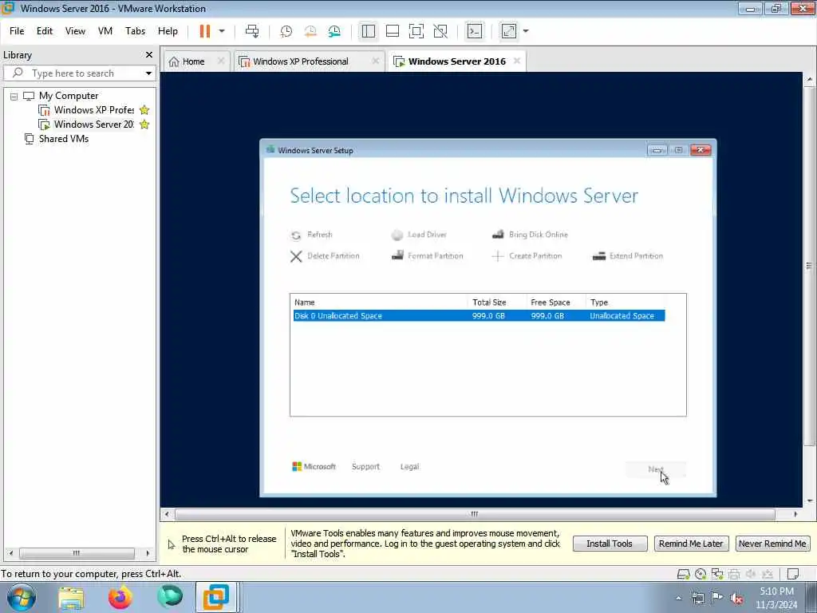Viewport: 817px width, 613px height.
Task: Select Shared VMs in the library
Action: click(64, 139)
